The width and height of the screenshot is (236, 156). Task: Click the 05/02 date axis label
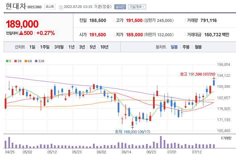pos(27,152)
